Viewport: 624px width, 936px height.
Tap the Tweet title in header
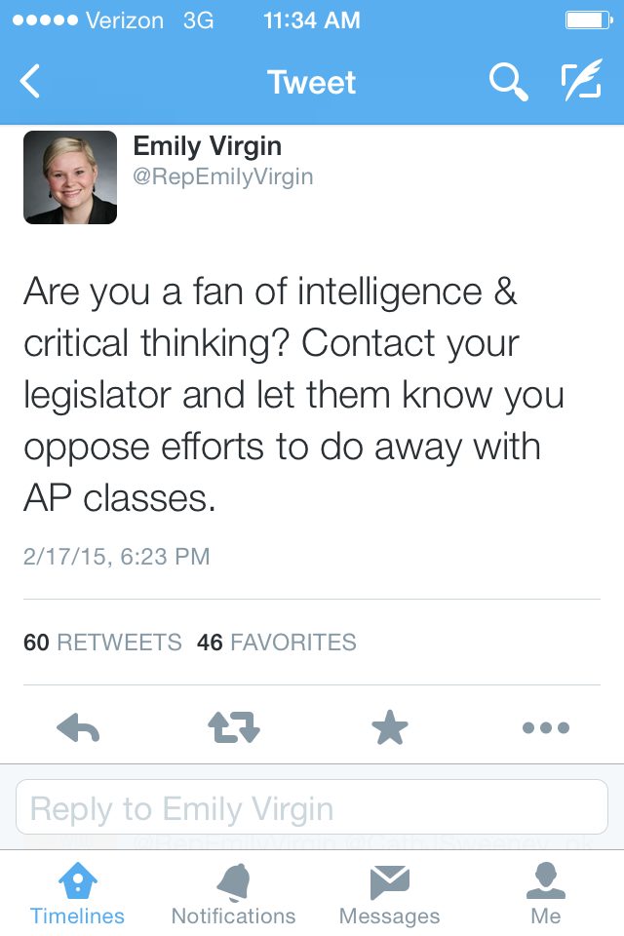pos(312,83)
